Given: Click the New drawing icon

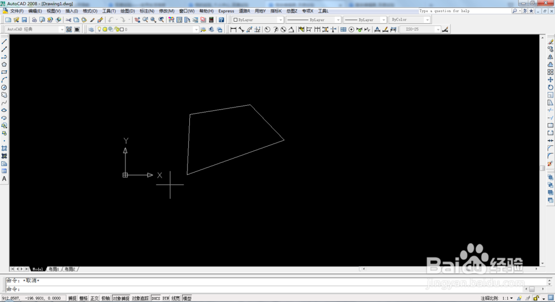Looking at the screenshot, I should (x=8, y=20).
